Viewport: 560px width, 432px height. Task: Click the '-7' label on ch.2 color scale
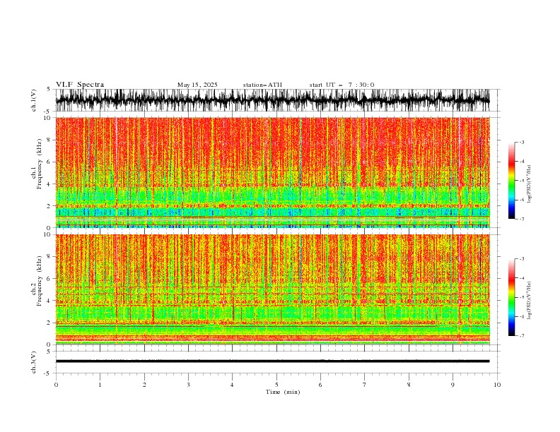pos(521,335)
